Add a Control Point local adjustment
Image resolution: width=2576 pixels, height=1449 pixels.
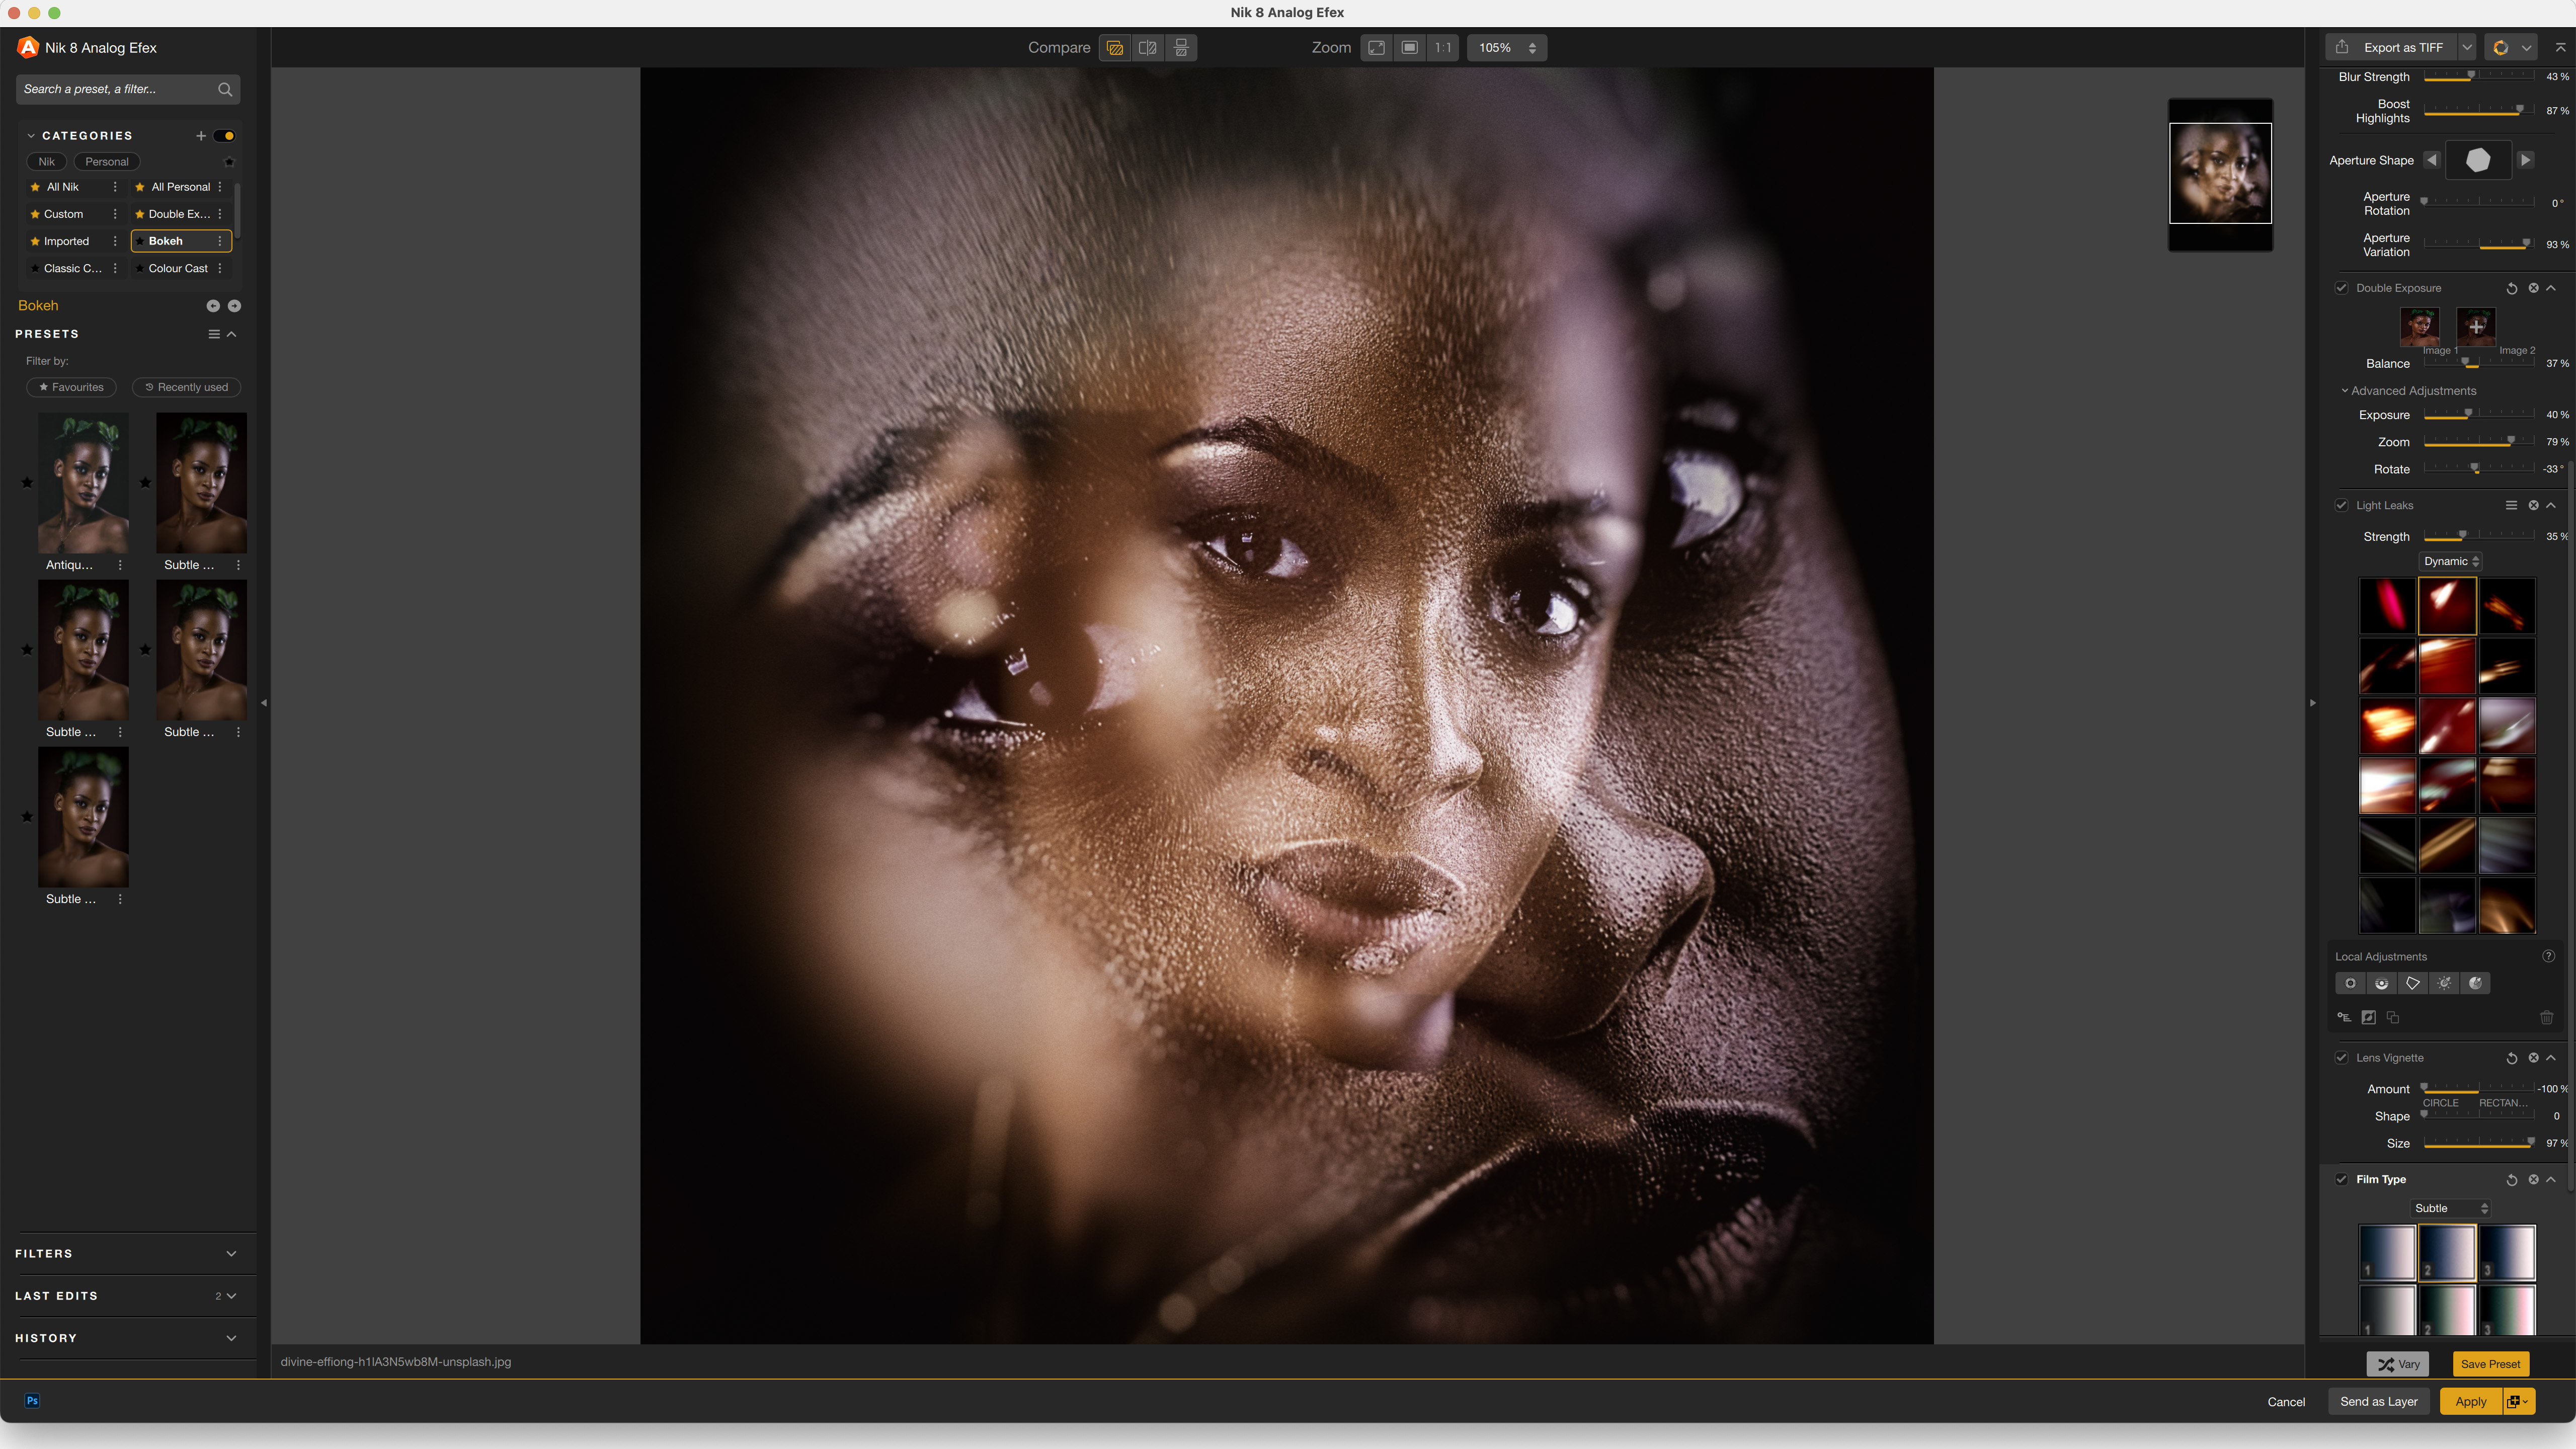2350,984
